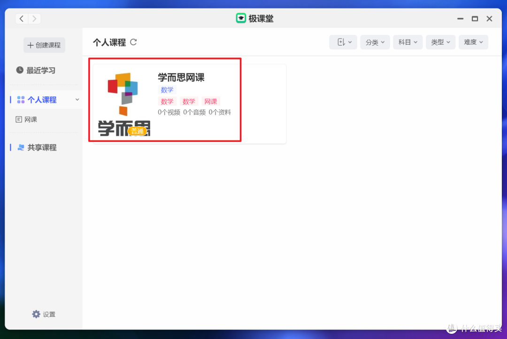Screen dimensions: 507x339
Task: Click the grid icon beside 个人课程
Action: tap(21, 100)
